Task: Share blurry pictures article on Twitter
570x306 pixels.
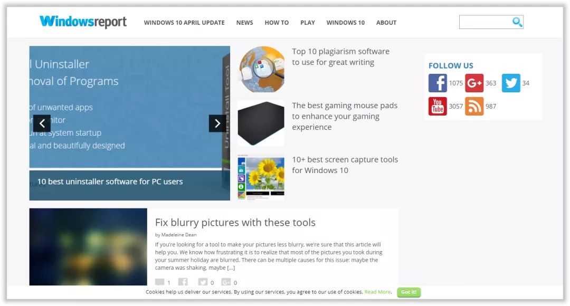Action: point(203,282)
